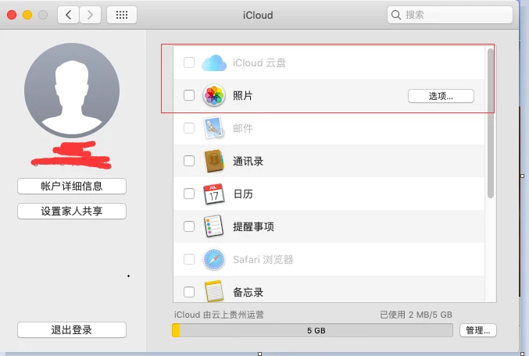Click the iCloud window title

coord(258,15)
